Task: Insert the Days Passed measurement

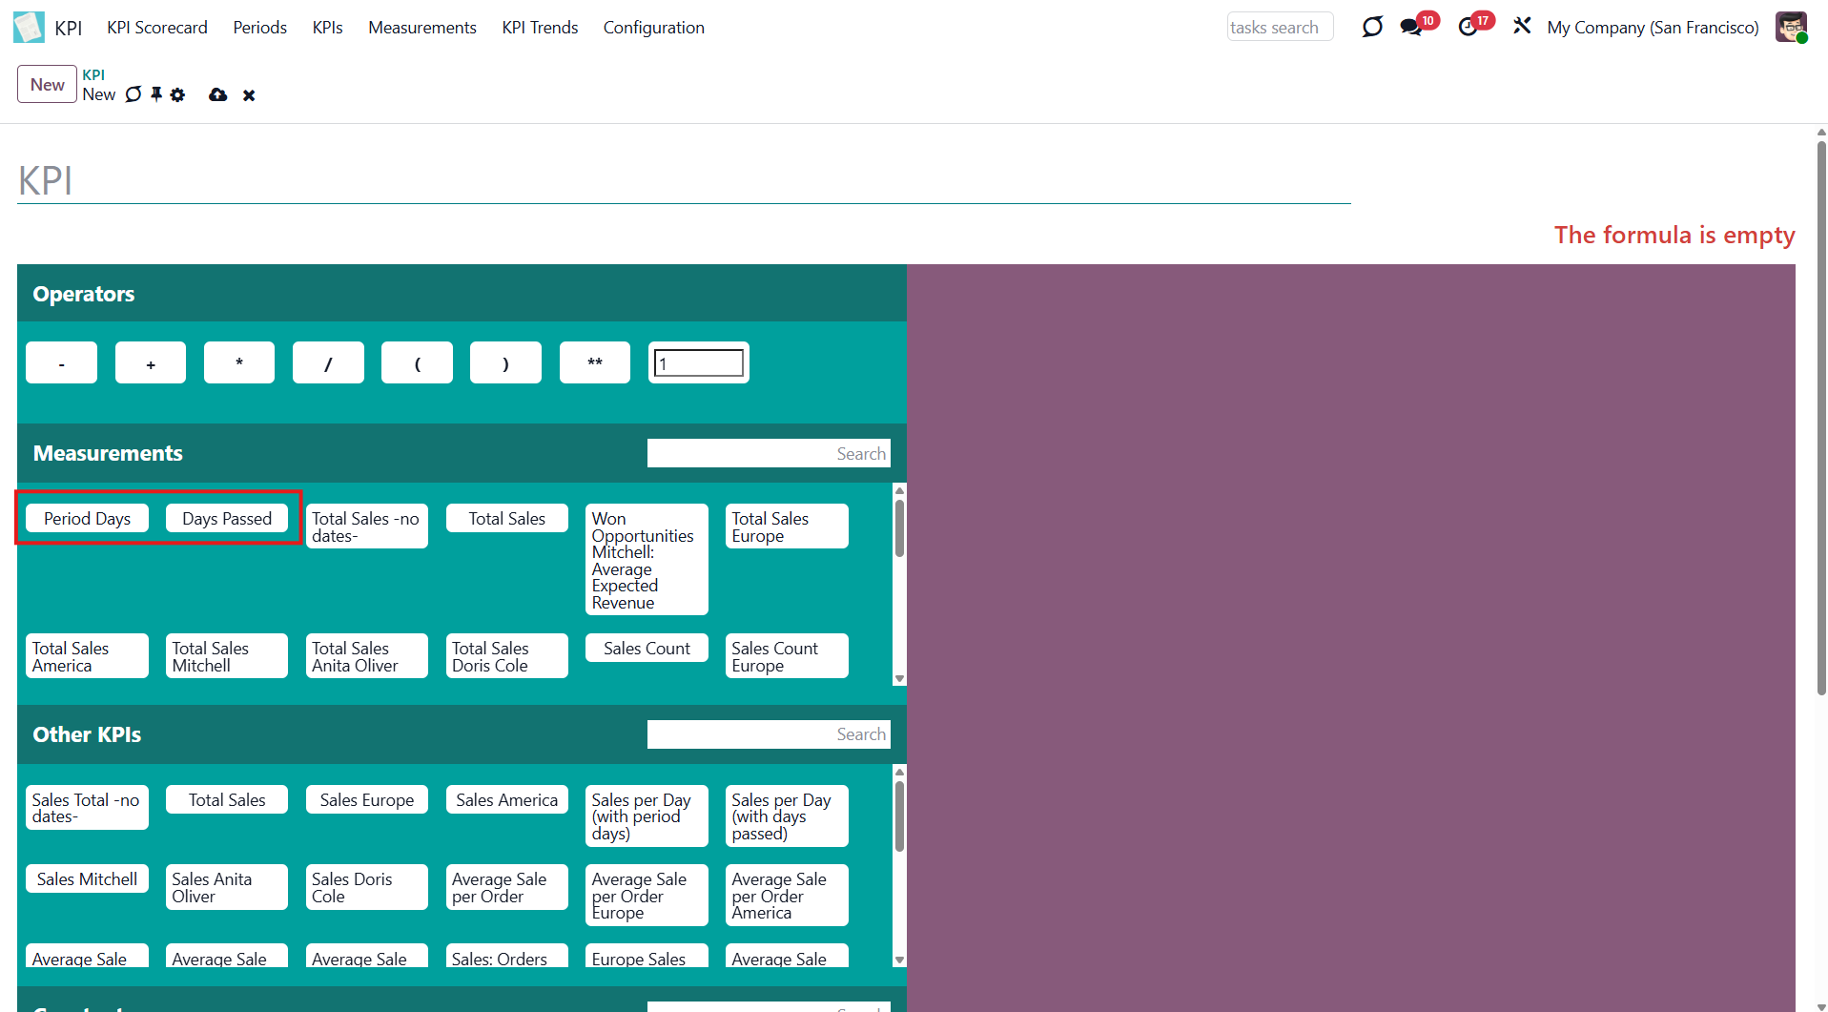Action: tap(227, 518)
